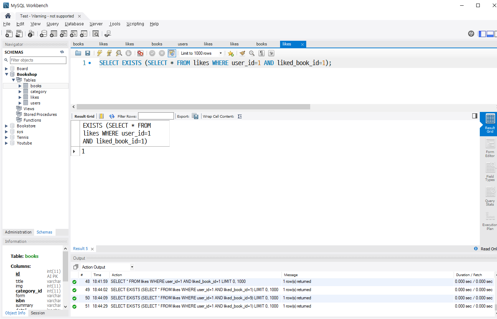Create a new SQL tab icon
This screenshot has height=319, width=497.
pyautogui.click(x=9, y=34)
